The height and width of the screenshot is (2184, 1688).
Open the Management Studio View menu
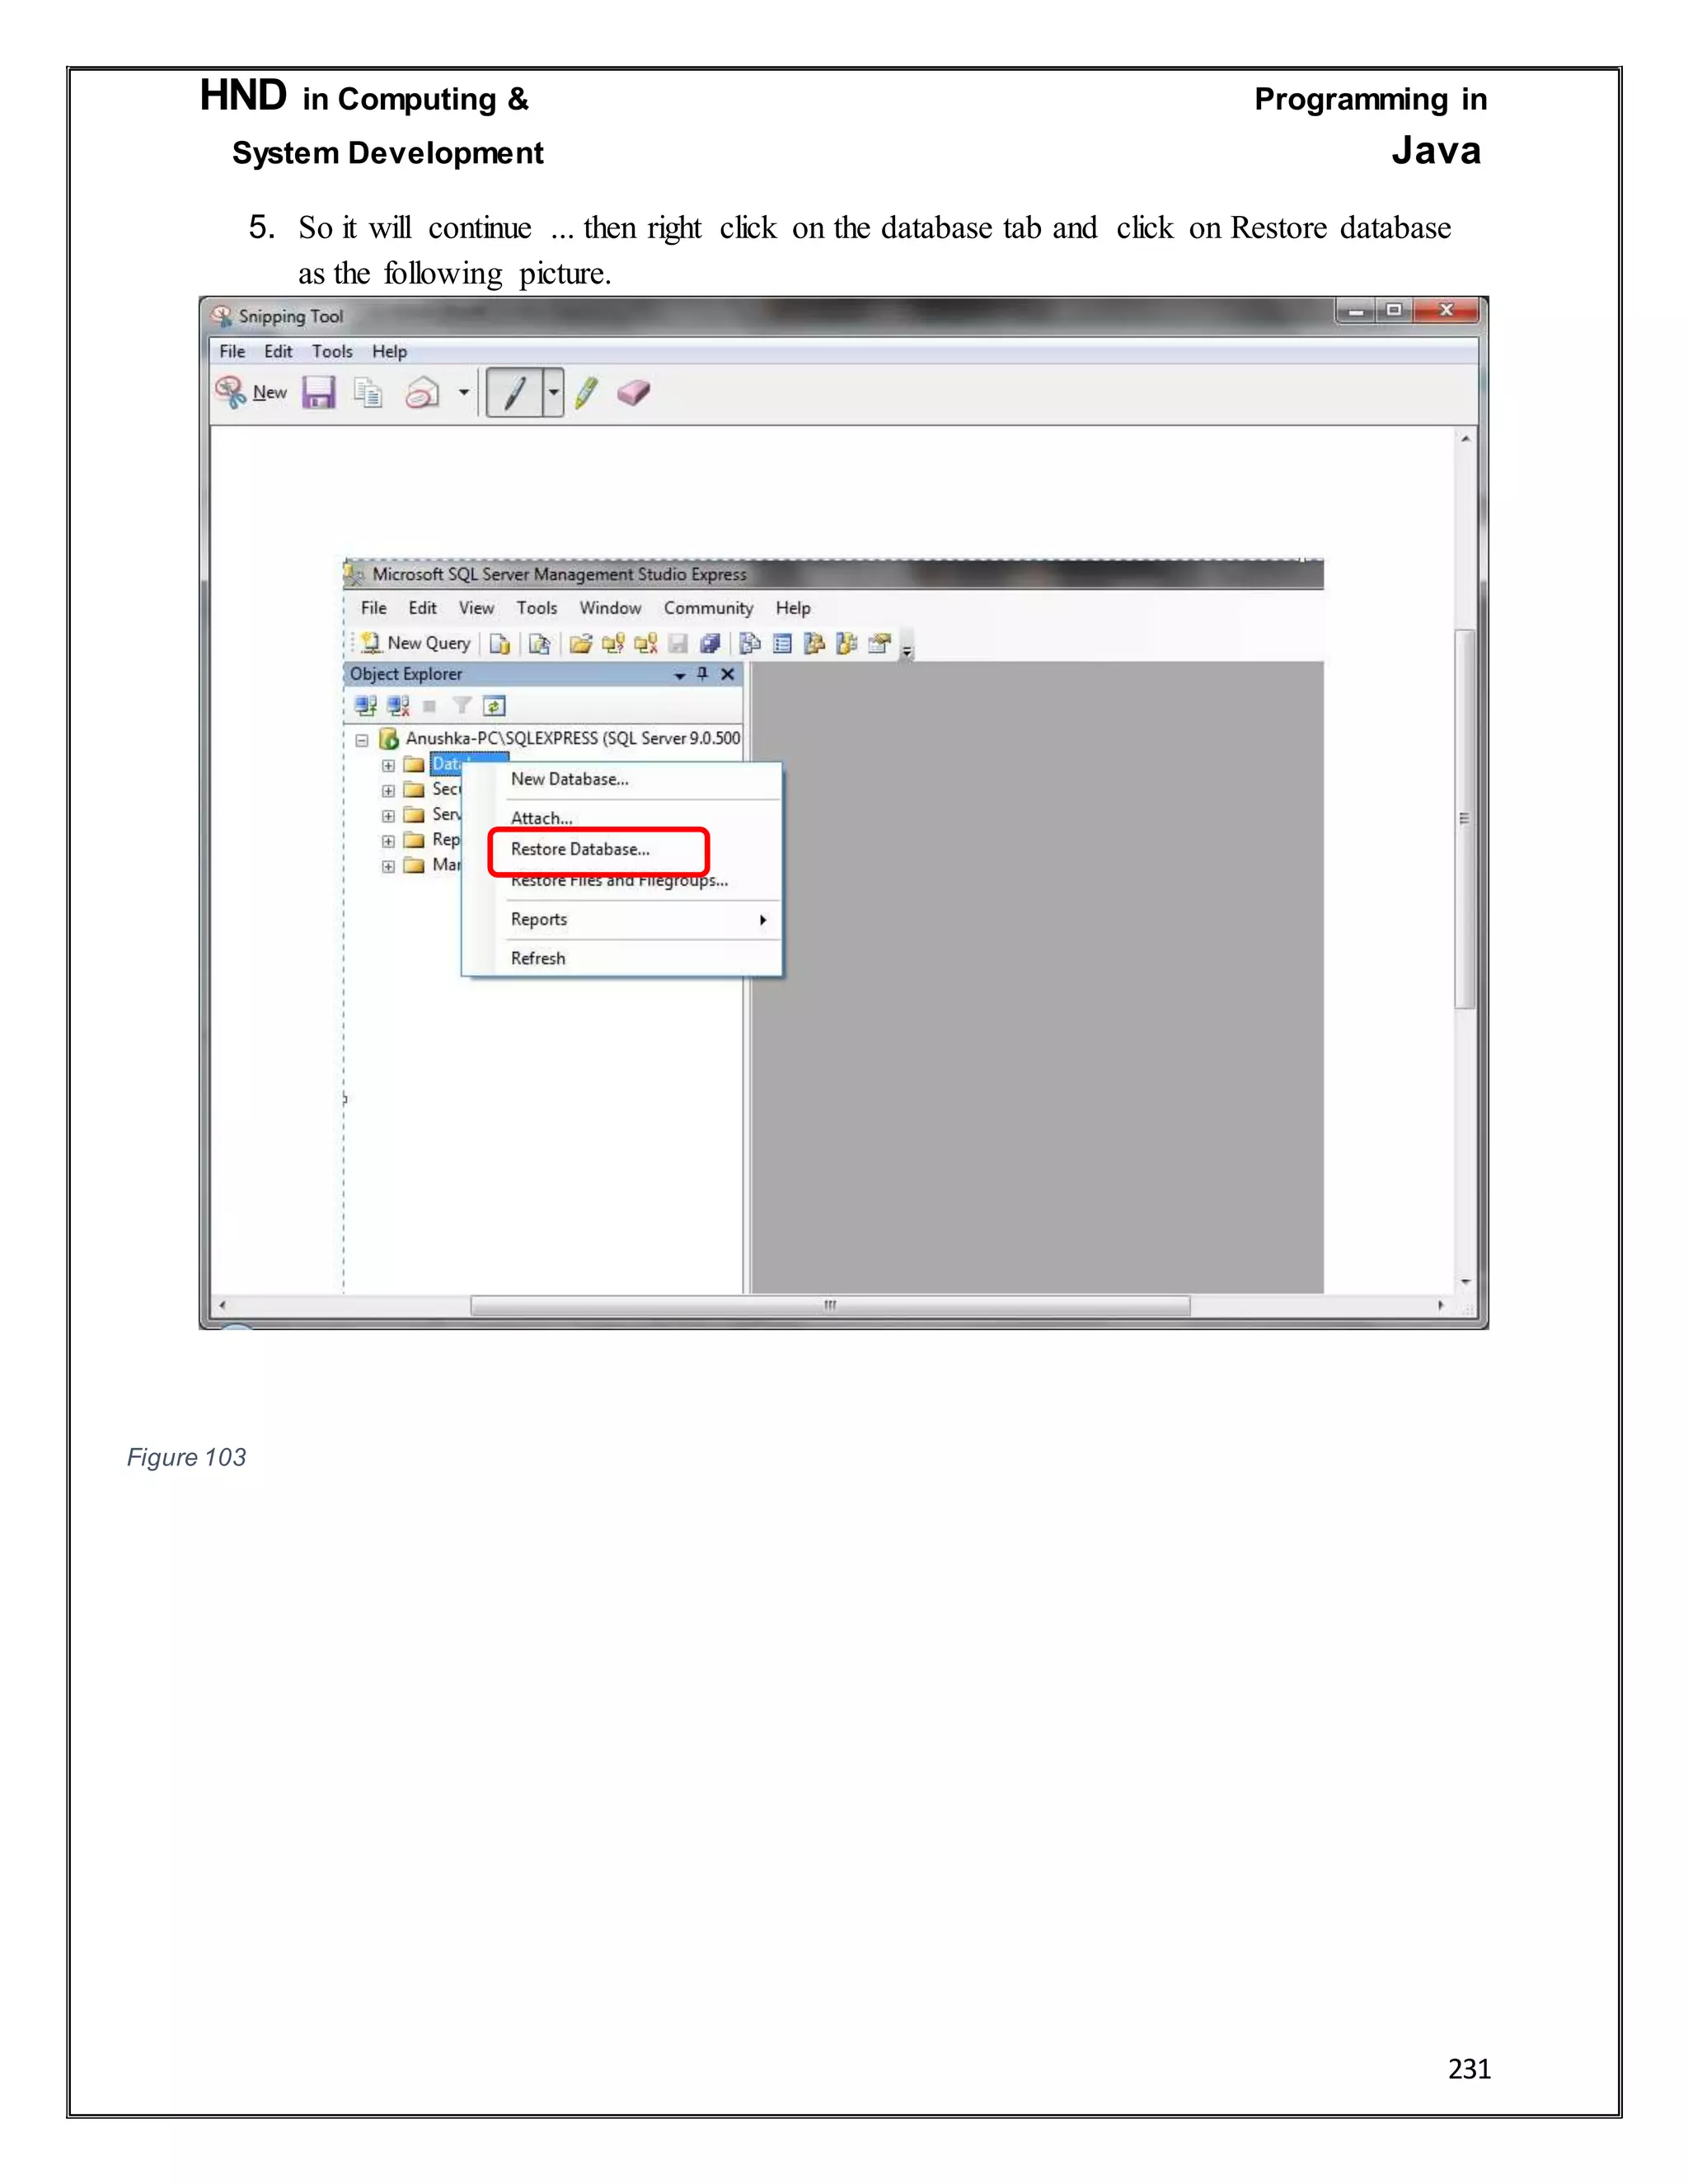pos(476,608)
